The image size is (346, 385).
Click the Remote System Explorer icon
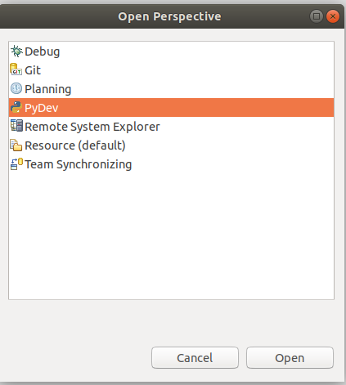pos(16,126)
